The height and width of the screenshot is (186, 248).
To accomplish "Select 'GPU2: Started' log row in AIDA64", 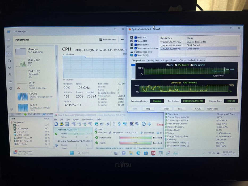I will 198,49.
